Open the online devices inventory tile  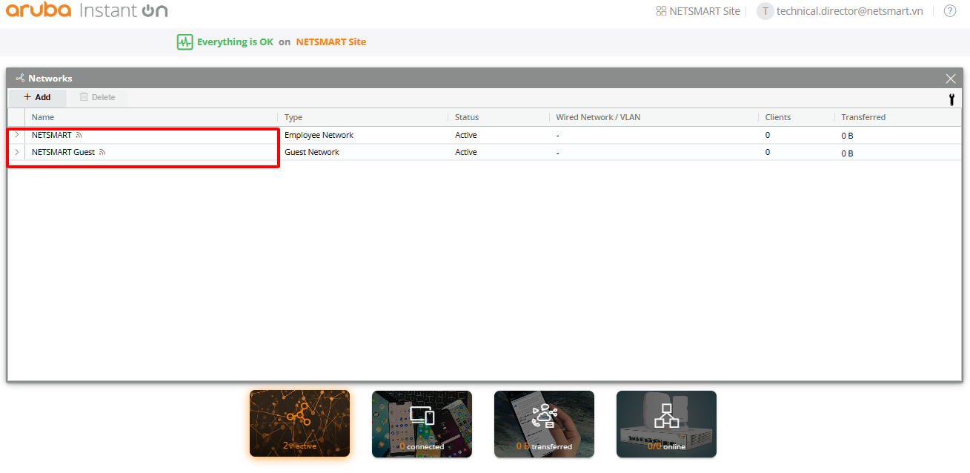666,424
